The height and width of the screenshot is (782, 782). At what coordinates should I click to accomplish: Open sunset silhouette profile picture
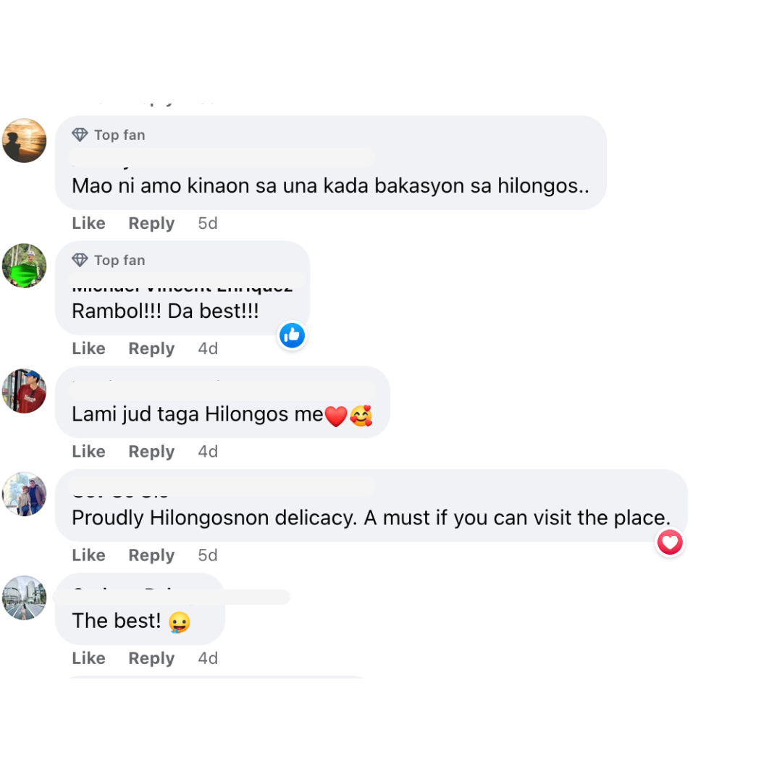coord(25,140)
